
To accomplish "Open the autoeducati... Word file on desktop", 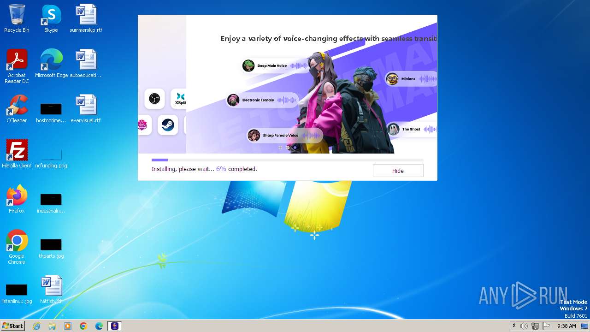I will (x=86, y=64).
